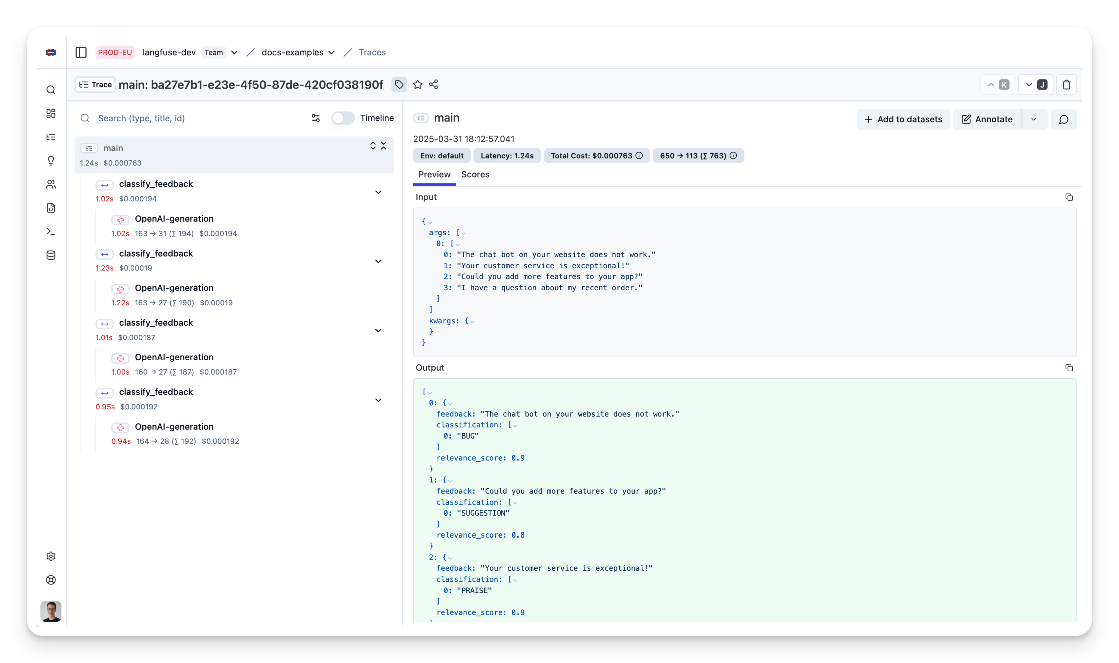Click the tag icon next to trace title
The image size is (1119, 663).
tap(399, 84)
